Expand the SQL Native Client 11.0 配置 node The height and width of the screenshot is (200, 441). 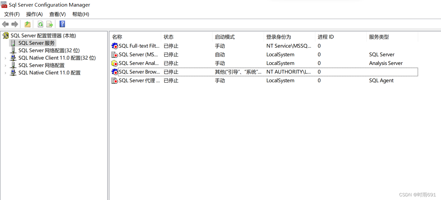[x=5, y=73]
